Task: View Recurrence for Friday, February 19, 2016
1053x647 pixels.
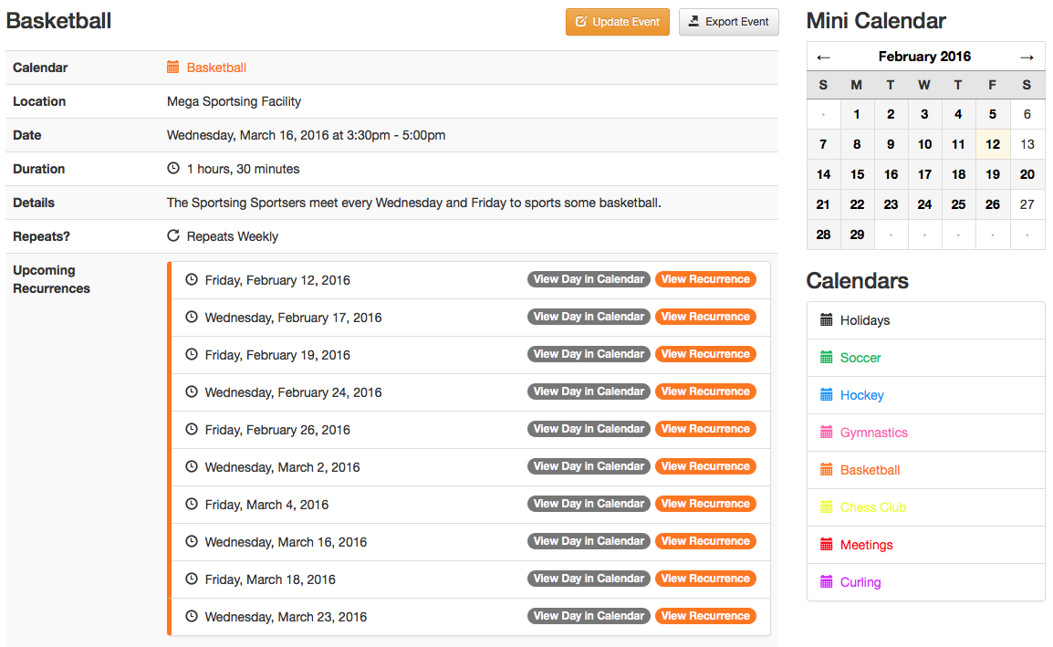Action: click(x=705, y=354)
